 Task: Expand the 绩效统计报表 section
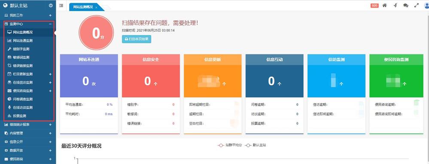pyautogui.click(x=50, y=125)
